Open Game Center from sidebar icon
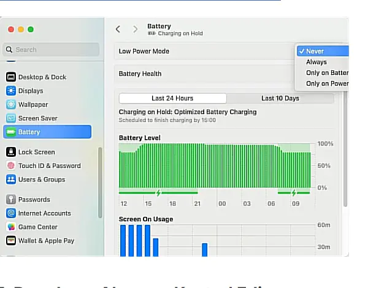 pos(11,227)
